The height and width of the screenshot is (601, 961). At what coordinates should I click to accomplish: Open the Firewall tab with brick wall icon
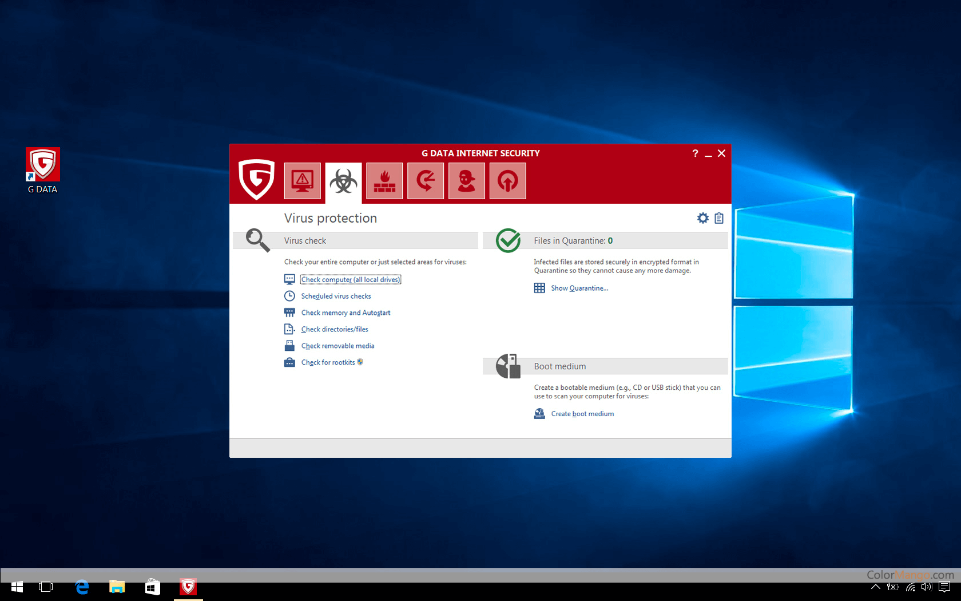(384, 181)
